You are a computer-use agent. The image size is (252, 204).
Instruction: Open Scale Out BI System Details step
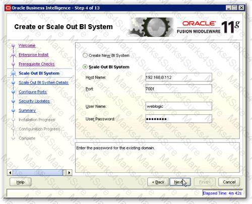tap(44, 83)
